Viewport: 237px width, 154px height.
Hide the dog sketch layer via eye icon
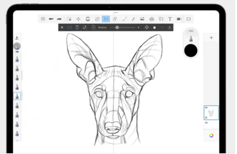(x=206, y=108)
